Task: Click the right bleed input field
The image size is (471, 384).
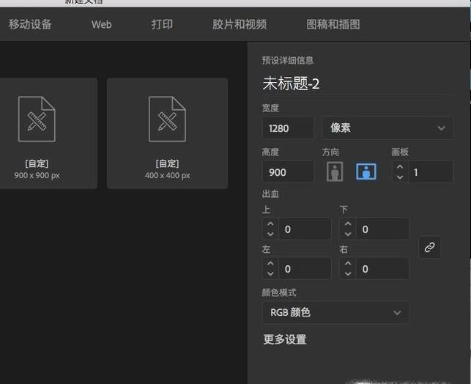Action: 382,269
